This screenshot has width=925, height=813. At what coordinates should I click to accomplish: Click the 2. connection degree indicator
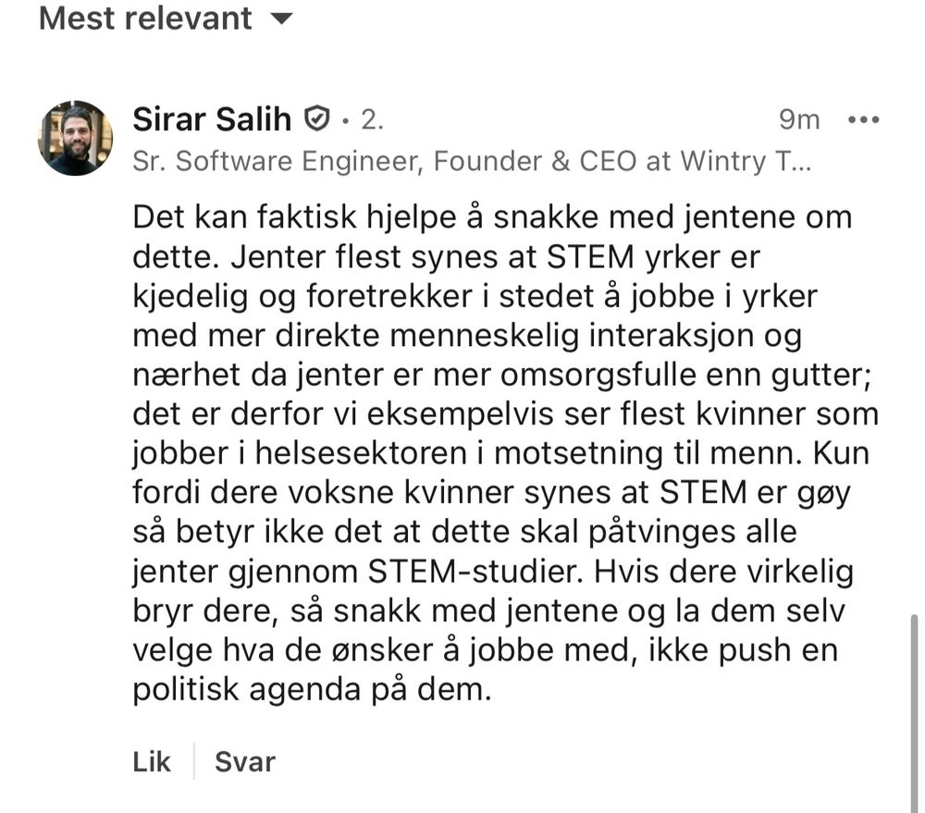pos(372,119)
